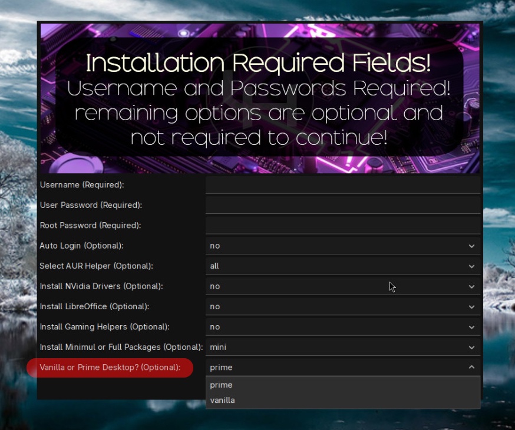Screen dimensions: 515x430
Task: Click the 'Select AUR Helper (Optional):' label
Action: 96,266
